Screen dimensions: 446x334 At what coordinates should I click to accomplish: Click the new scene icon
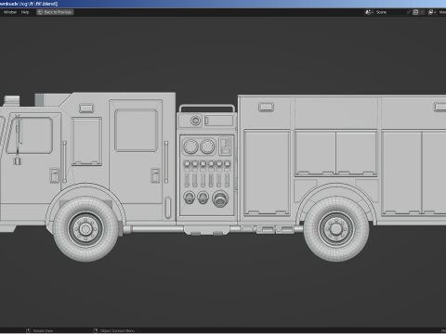(415, 12)
